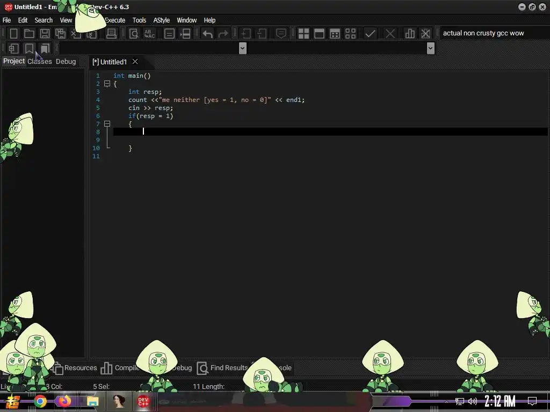Toggle comment with the shield-shaped icon

(281, 34)
